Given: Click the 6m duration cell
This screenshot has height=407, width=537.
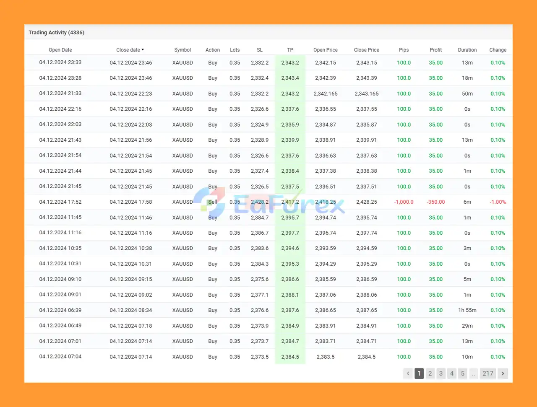Looking at the screenshot, I should (x=467, y=202).
